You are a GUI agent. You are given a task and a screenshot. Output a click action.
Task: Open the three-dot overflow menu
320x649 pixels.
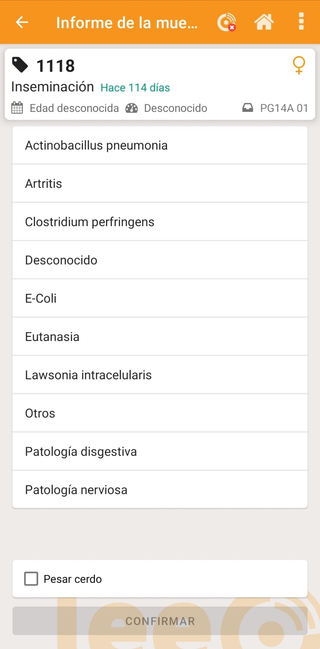pos(301,22)
